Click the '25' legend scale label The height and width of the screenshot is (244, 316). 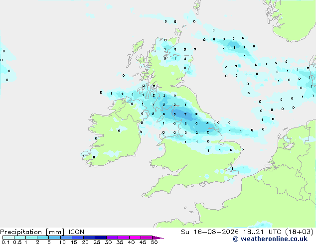pyautogui.click(x=97, y=242)
